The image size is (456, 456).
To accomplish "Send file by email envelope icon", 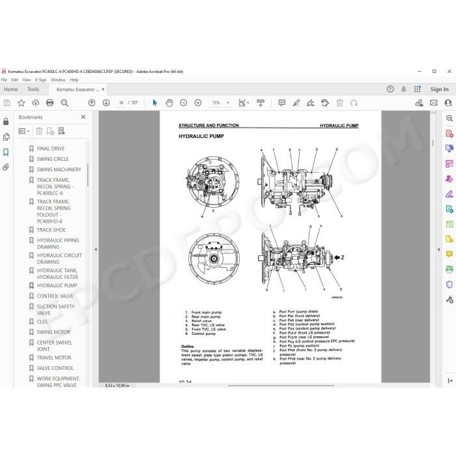I will (x=434, y=103).
